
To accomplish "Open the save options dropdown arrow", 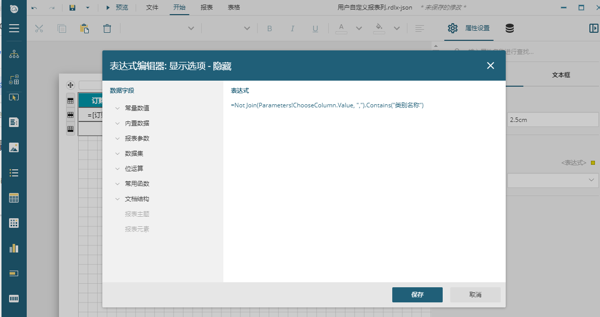I will click(88, 8).
